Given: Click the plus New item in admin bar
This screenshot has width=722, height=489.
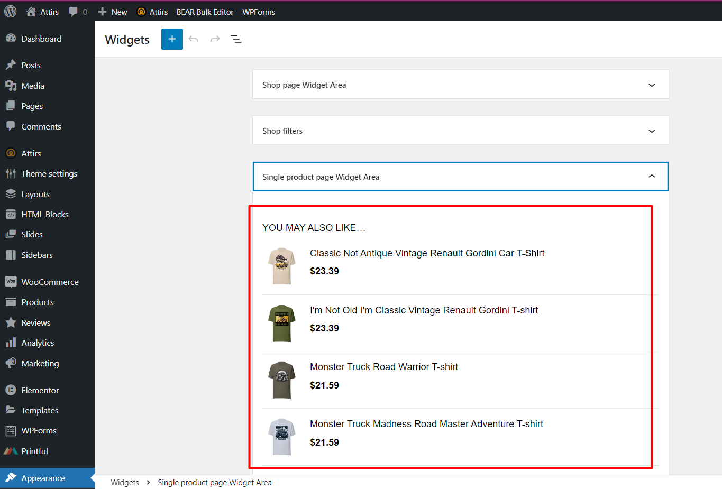Looking at the screenshot, I should pyautogui.click(x=113, y=12).
